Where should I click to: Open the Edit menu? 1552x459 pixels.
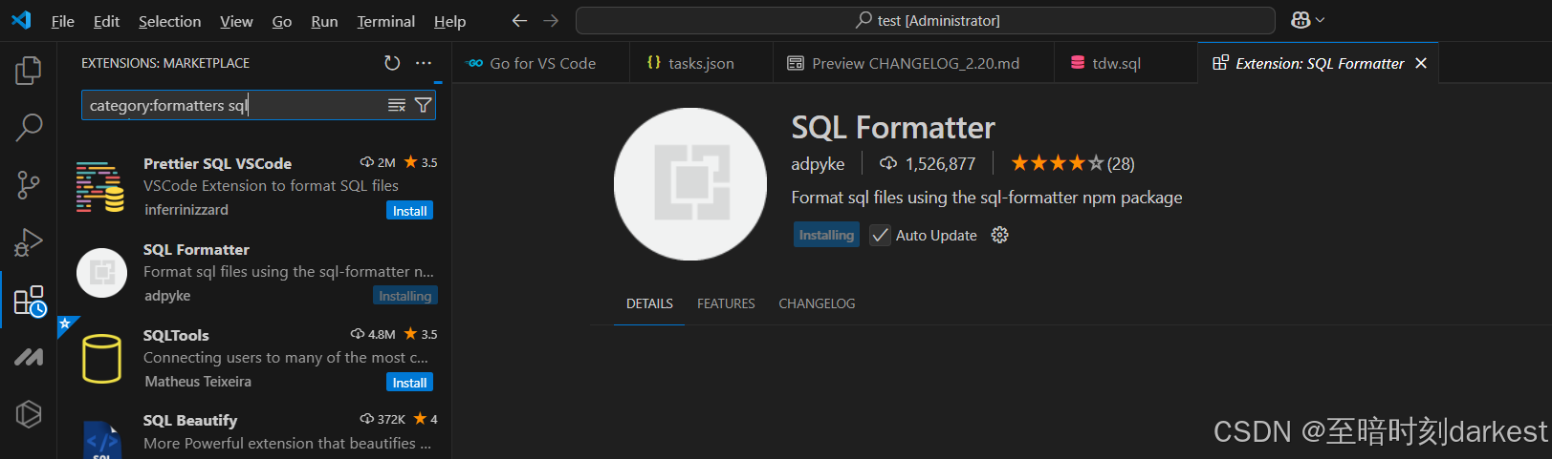pos(106,21)
